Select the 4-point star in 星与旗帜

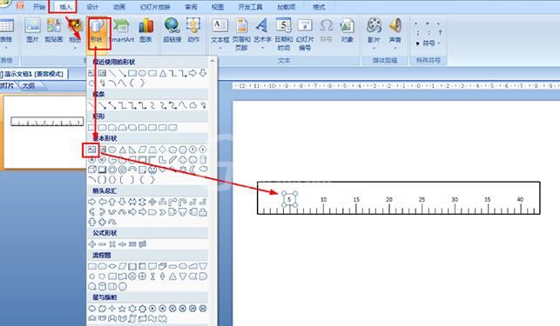(112, 308)
